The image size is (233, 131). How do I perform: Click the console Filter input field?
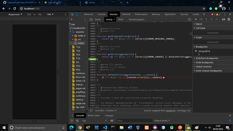click(134, 121)
